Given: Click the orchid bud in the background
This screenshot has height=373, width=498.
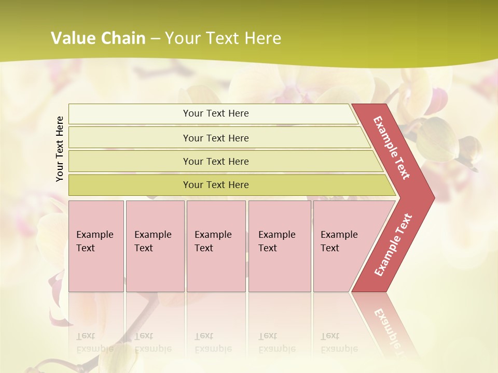Looking at the screenshot, I should 438,137.
